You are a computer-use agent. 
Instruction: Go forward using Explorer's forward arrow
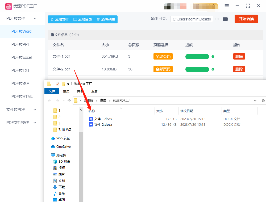pyautogui.click(x=57, y=101)
